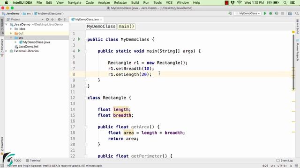Click the yellow inspection indicator atop scrollbar

[x=293, y=32]
